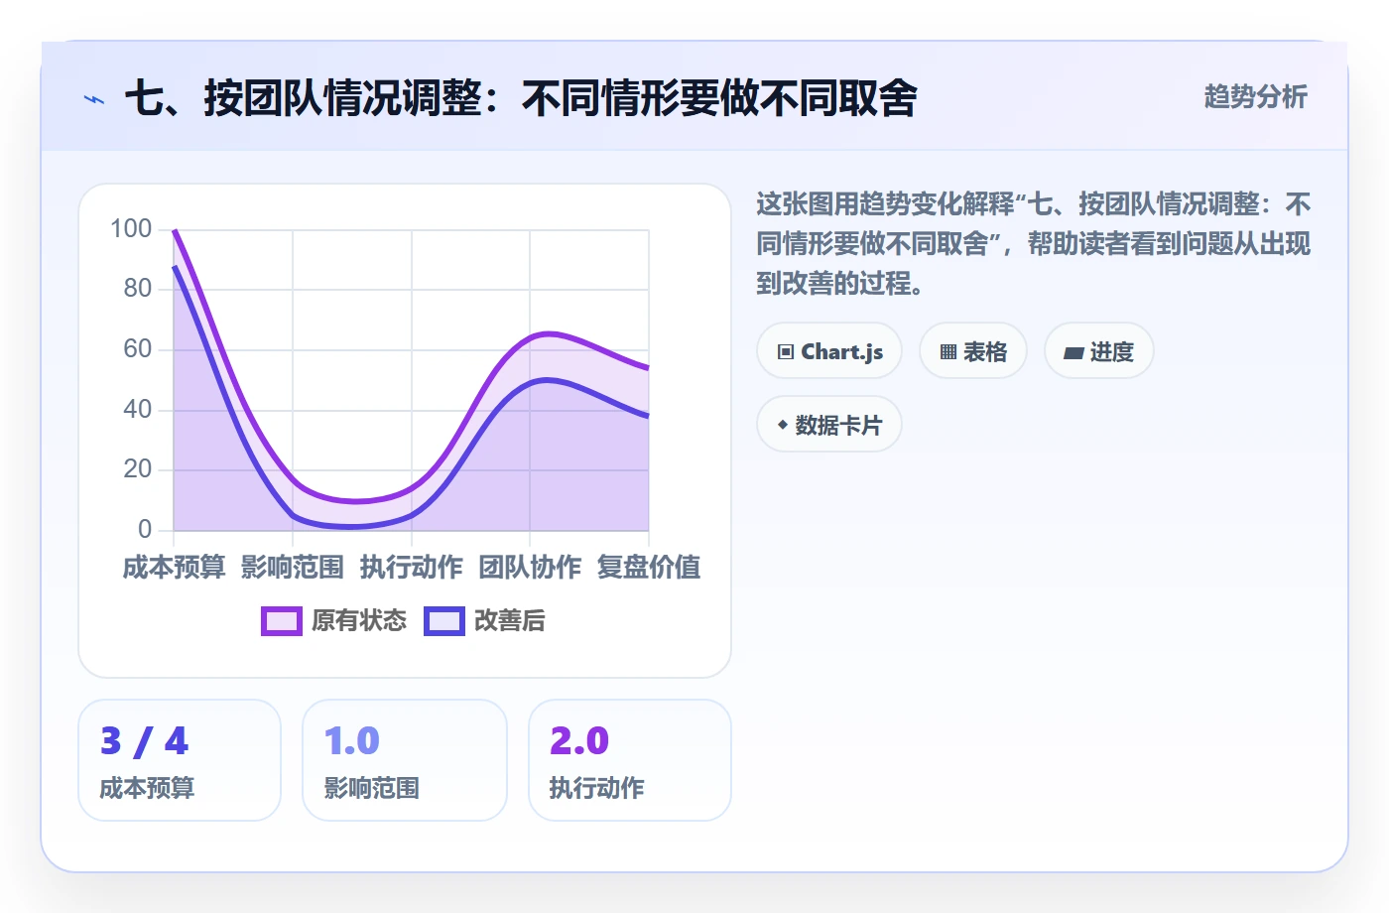Click the 100 y-axis value

[x=131, y=229]
